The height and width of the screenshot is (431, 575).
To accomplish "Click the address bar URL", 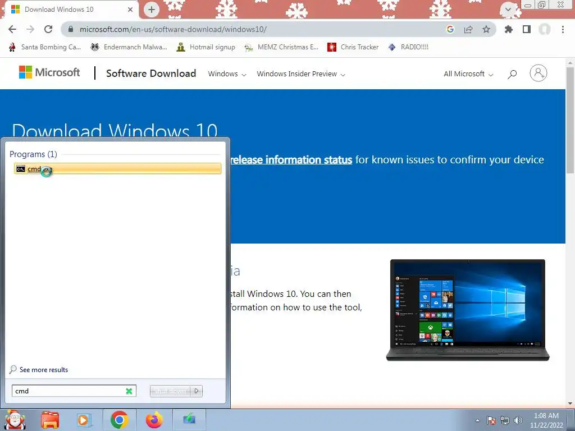I will click(173, 29).
